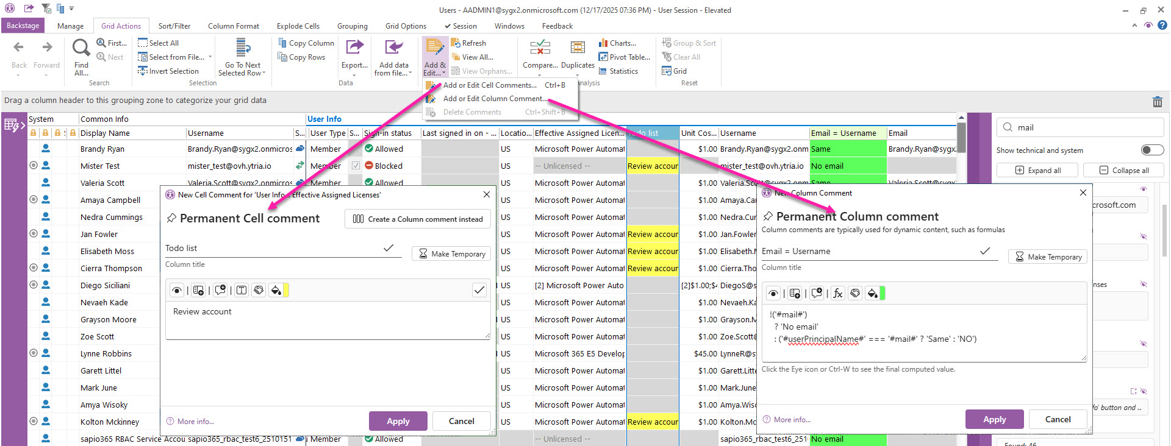Select Add or Edit Column Comment menu item
Viewport: 1171px width, 446px height.
494,99
